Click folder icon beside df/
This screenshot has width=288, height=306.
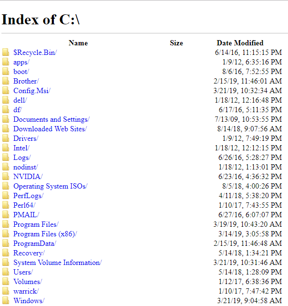click(6, 110)
